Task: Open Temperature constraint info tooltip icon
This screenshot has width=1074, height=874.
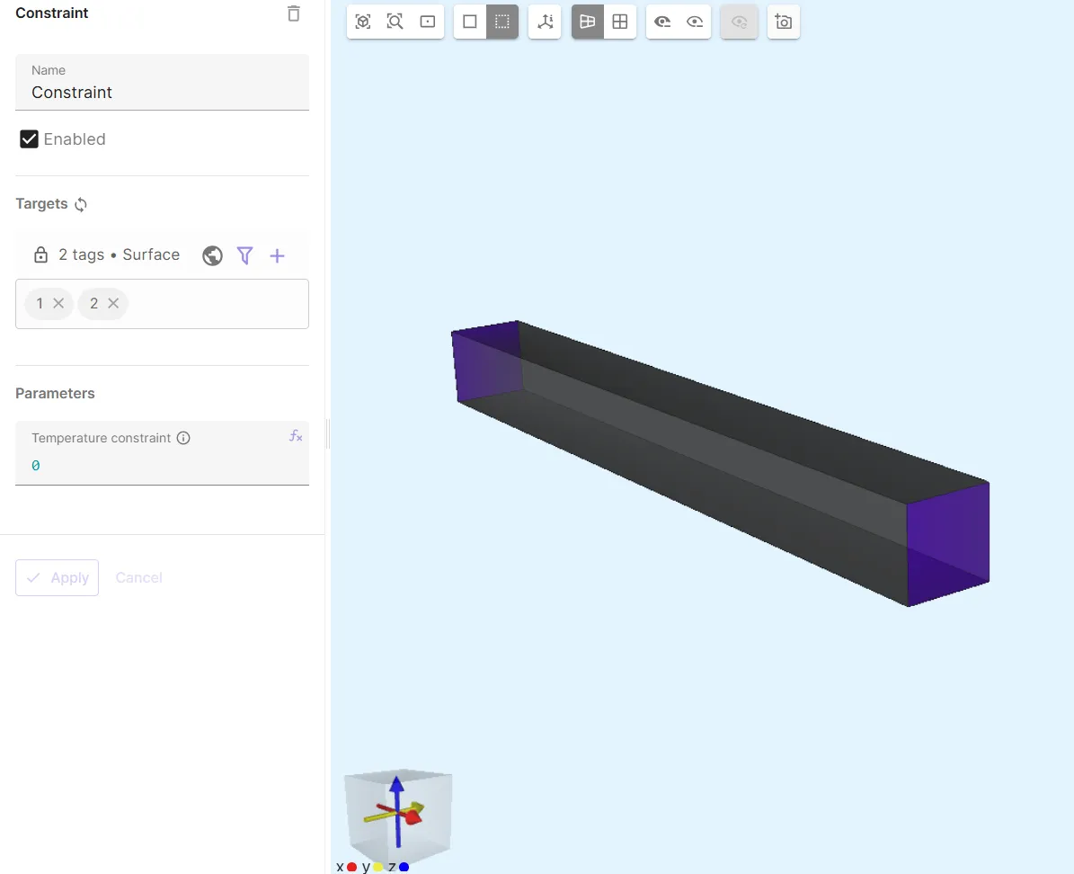Action: (183, 439)
